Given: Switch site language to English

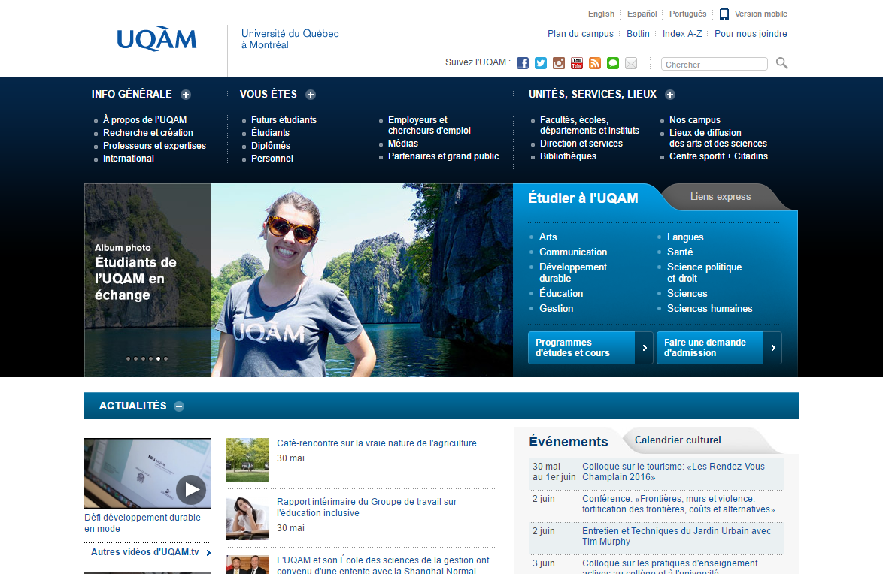Looking at the screenshot, I should click(x=601, y=14).
